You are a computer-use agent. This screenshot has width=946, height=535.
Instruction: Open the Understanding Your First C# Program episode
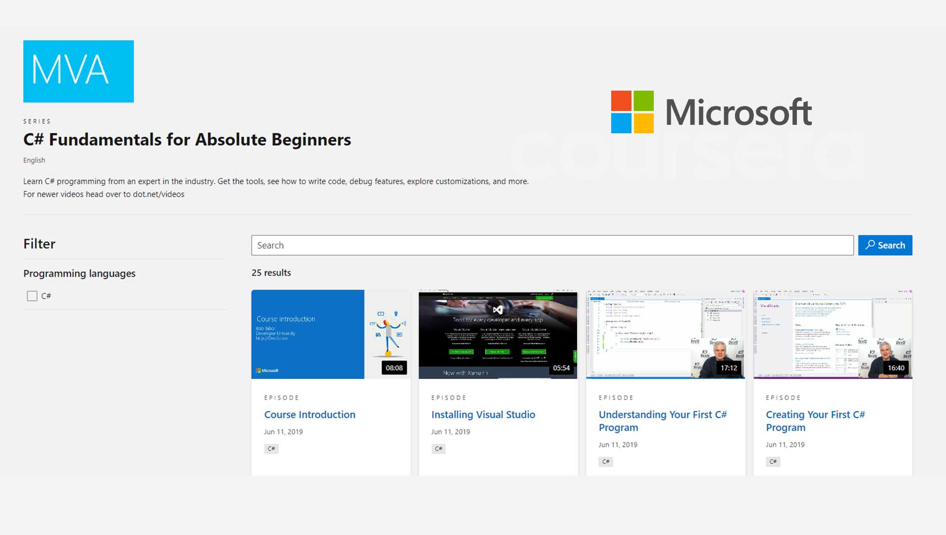(663, 421)
